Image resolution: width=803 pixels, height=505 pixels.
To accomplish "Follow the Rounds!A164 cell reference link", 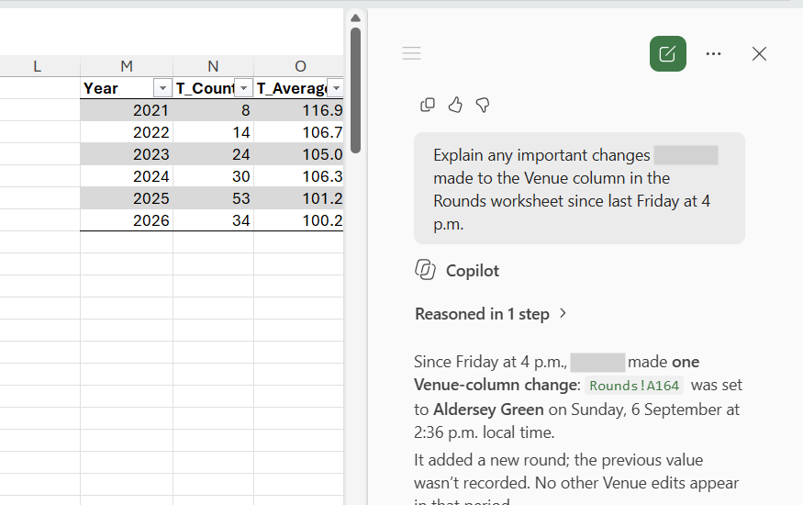I will coord(634,385).
